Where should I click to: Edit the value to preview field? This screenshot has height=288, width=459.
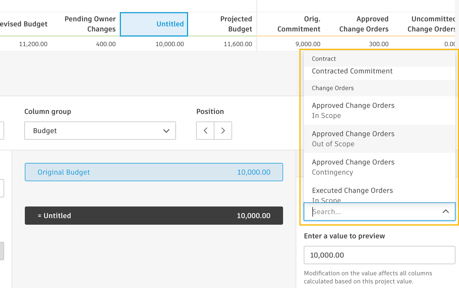(x=379, y=255)
